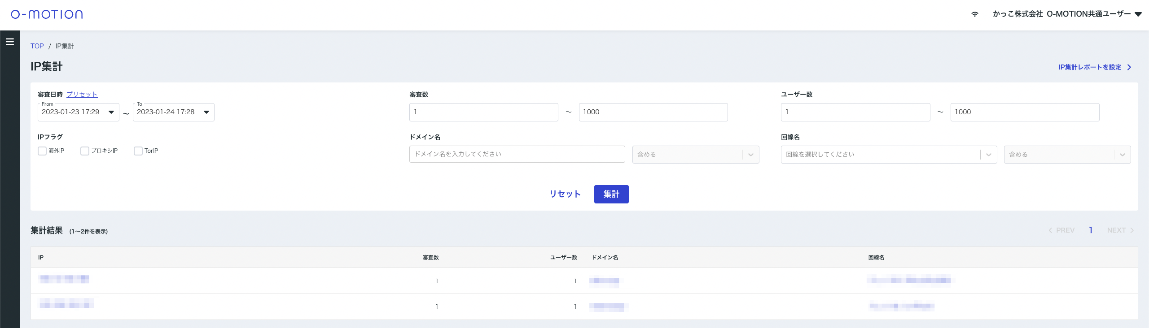Open the プリセット link
Screen dimensions: 1149x328
click(x=82, y=95)
